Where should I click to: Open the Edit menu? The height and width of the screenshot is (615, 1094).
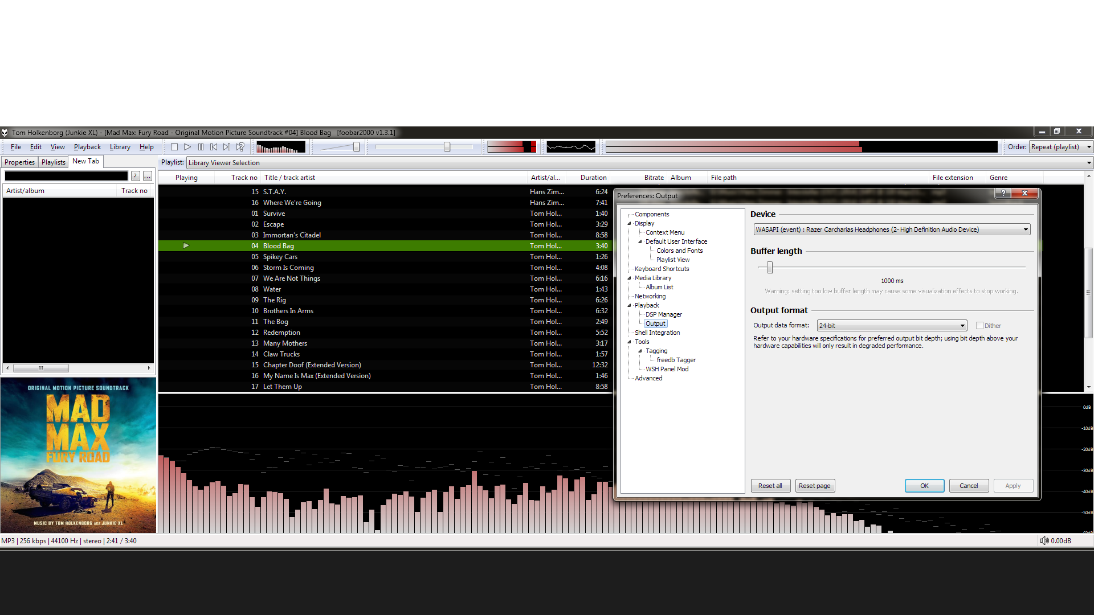[x=36, y=147]
